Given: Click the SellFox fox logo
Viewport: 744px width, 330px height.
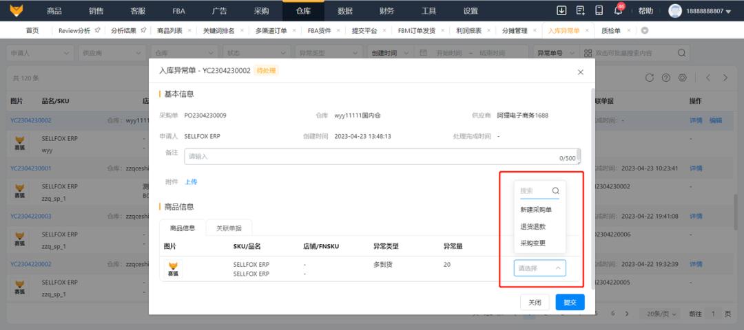Looking at the screenshot, I should 17,10.
